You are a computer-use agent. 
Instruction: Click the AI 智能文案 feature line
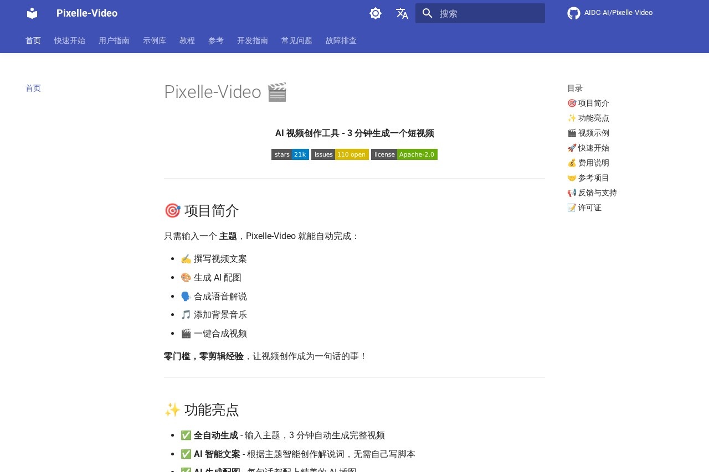tap(298, 454)
